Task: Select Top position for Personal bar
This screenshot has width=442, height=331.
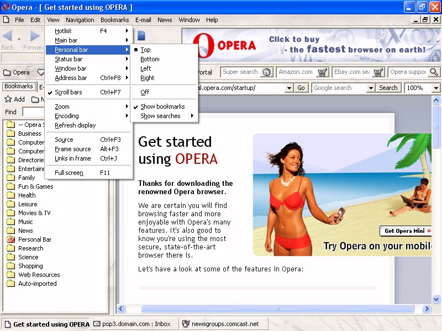Action: [164, 50]
